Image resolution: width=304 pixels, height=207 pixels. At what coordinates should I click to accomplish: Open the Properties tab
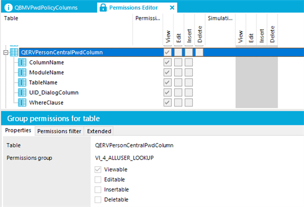coord(18,130)
